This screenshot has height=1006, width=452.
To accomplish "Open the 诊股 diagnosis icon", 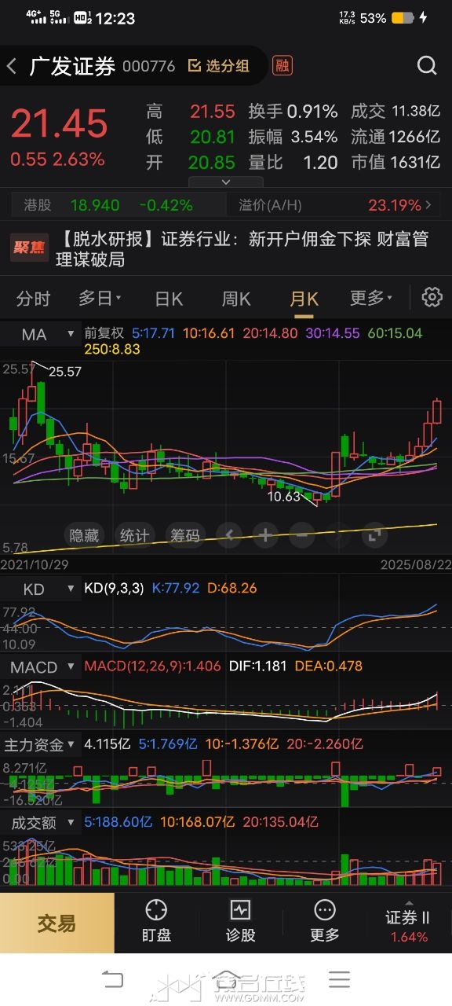I will tap(240, 921).
